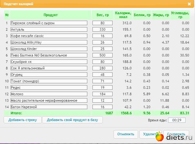
Task: Edit product field Редис
Action: (49, 87)
